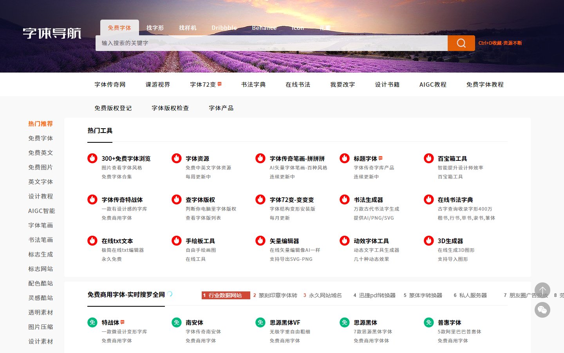Open the WeChat floating icon

pyautogui.click(x=542, y=310)
